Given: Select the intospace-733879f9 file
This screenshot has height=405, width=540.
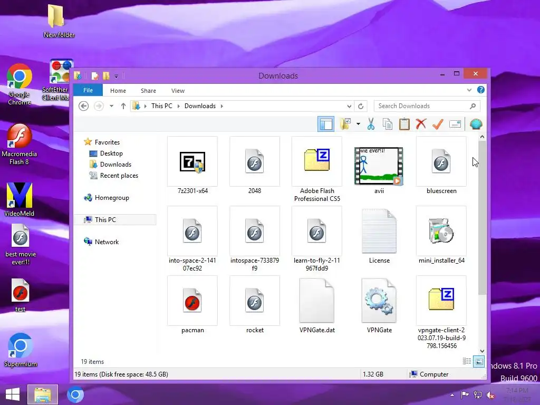Looking at the screenshot, I should [x=255, y=239].
